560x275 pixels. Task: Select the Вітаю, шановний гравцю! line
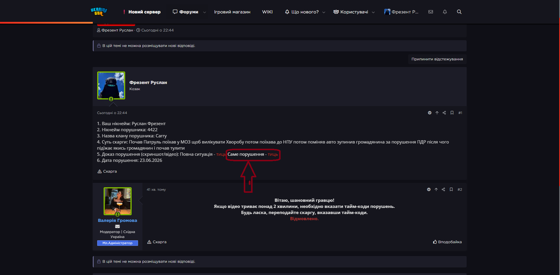click(x=304, y=200)
